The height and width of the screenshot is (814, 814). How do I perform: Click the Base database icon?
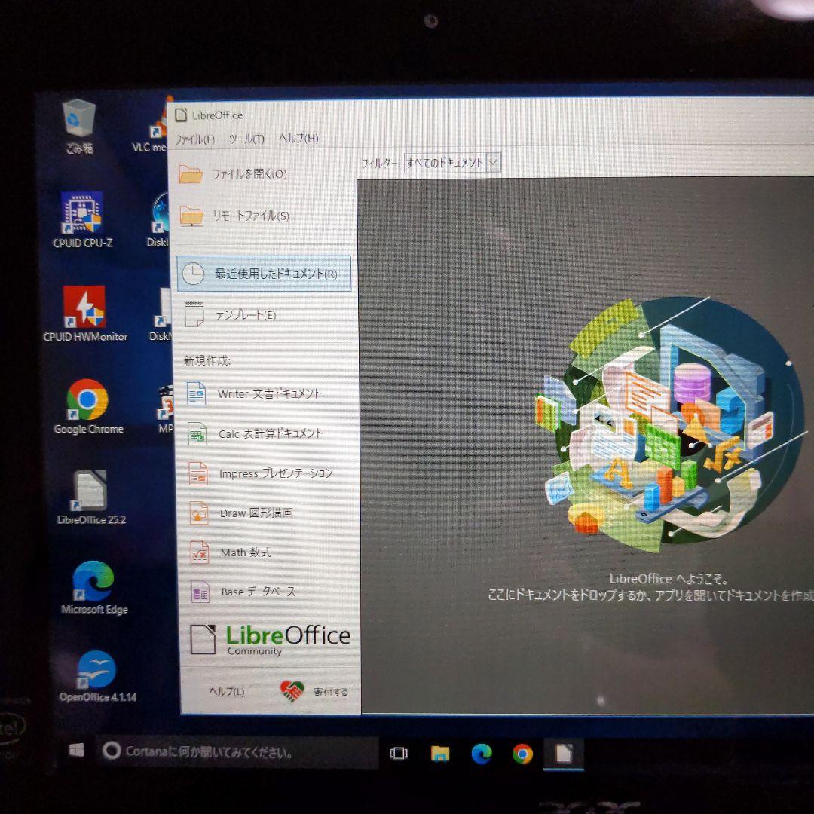tap(200, 592)
